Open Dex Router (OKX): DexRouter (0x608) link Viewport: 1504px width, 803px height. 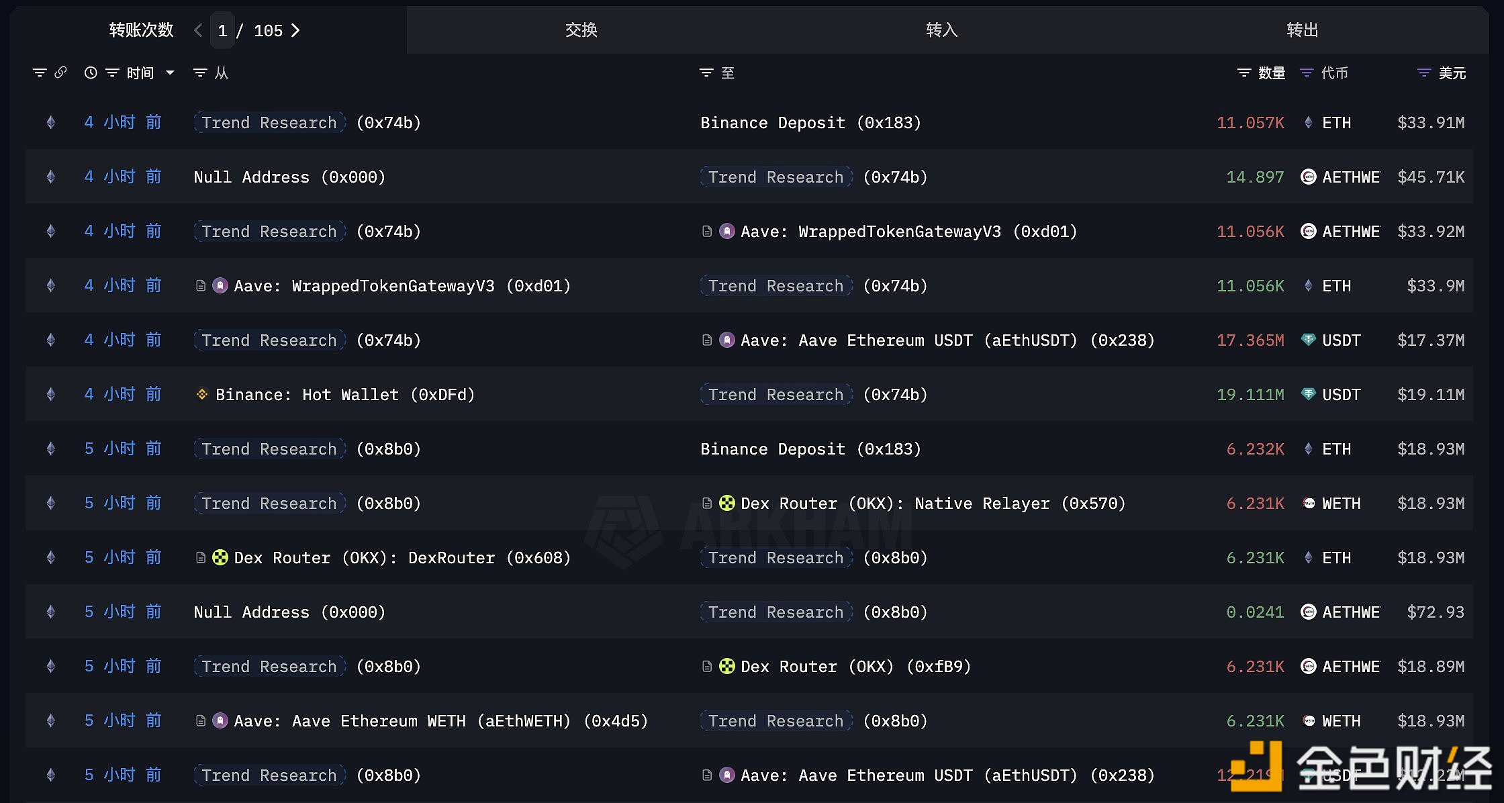pyautogui.click(x=402, y=558)
